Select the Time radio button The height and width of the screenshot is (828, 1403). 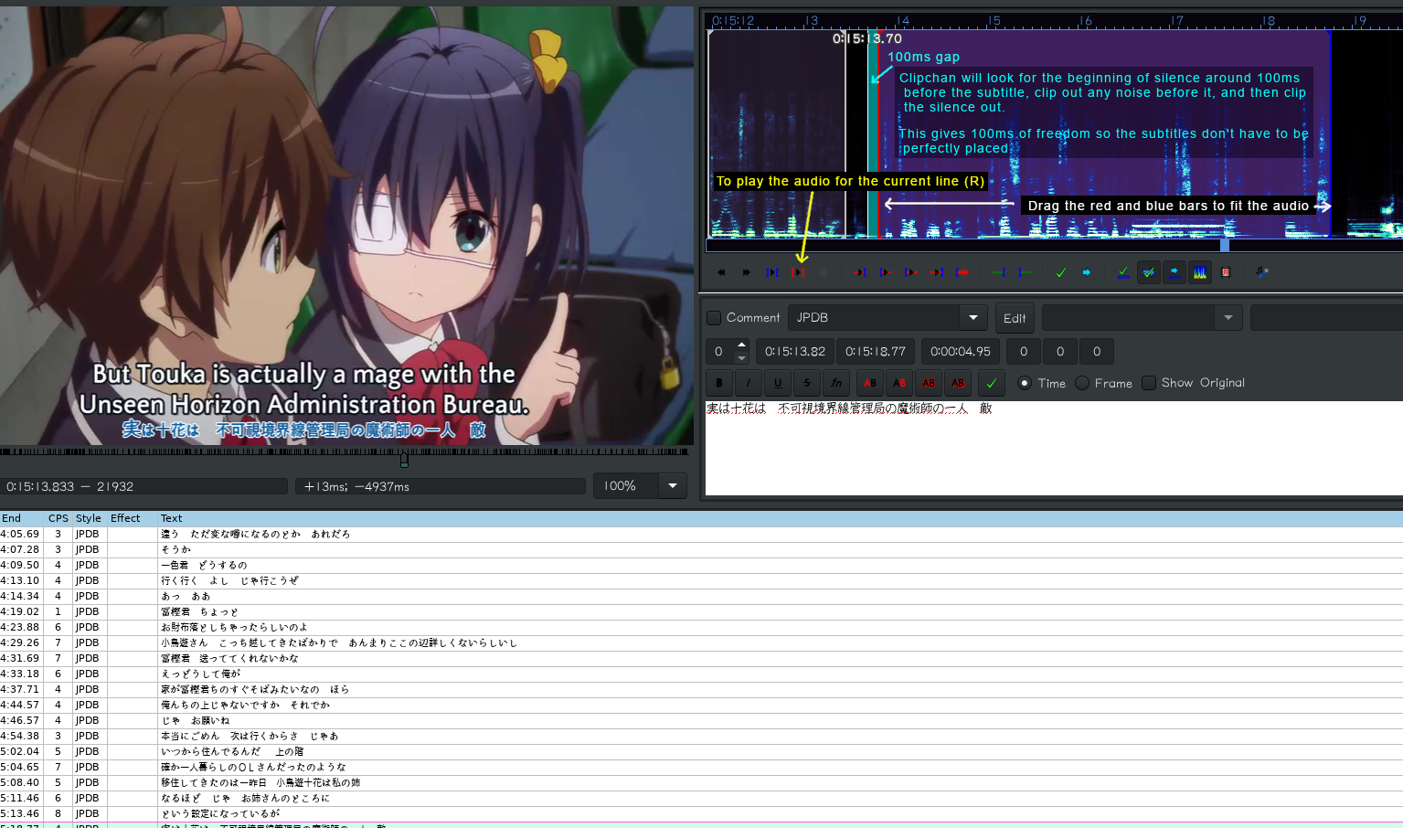point(1025,383)
